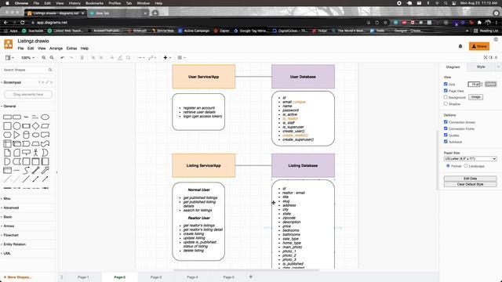Expand the Misc shapes section
The width and height of the screenshot is (502, 282).
click(7, 198)
